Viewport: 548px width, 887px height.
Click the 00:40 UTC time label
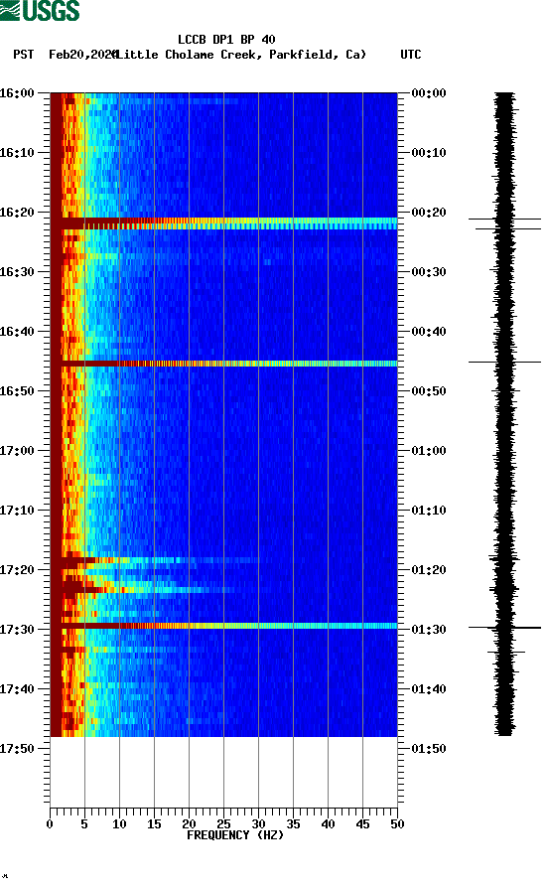[429, 332]
